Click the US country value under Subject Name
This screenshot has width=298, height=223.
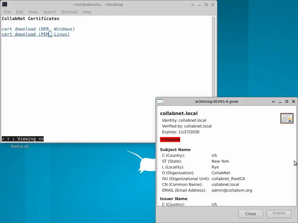coord(214,156)
